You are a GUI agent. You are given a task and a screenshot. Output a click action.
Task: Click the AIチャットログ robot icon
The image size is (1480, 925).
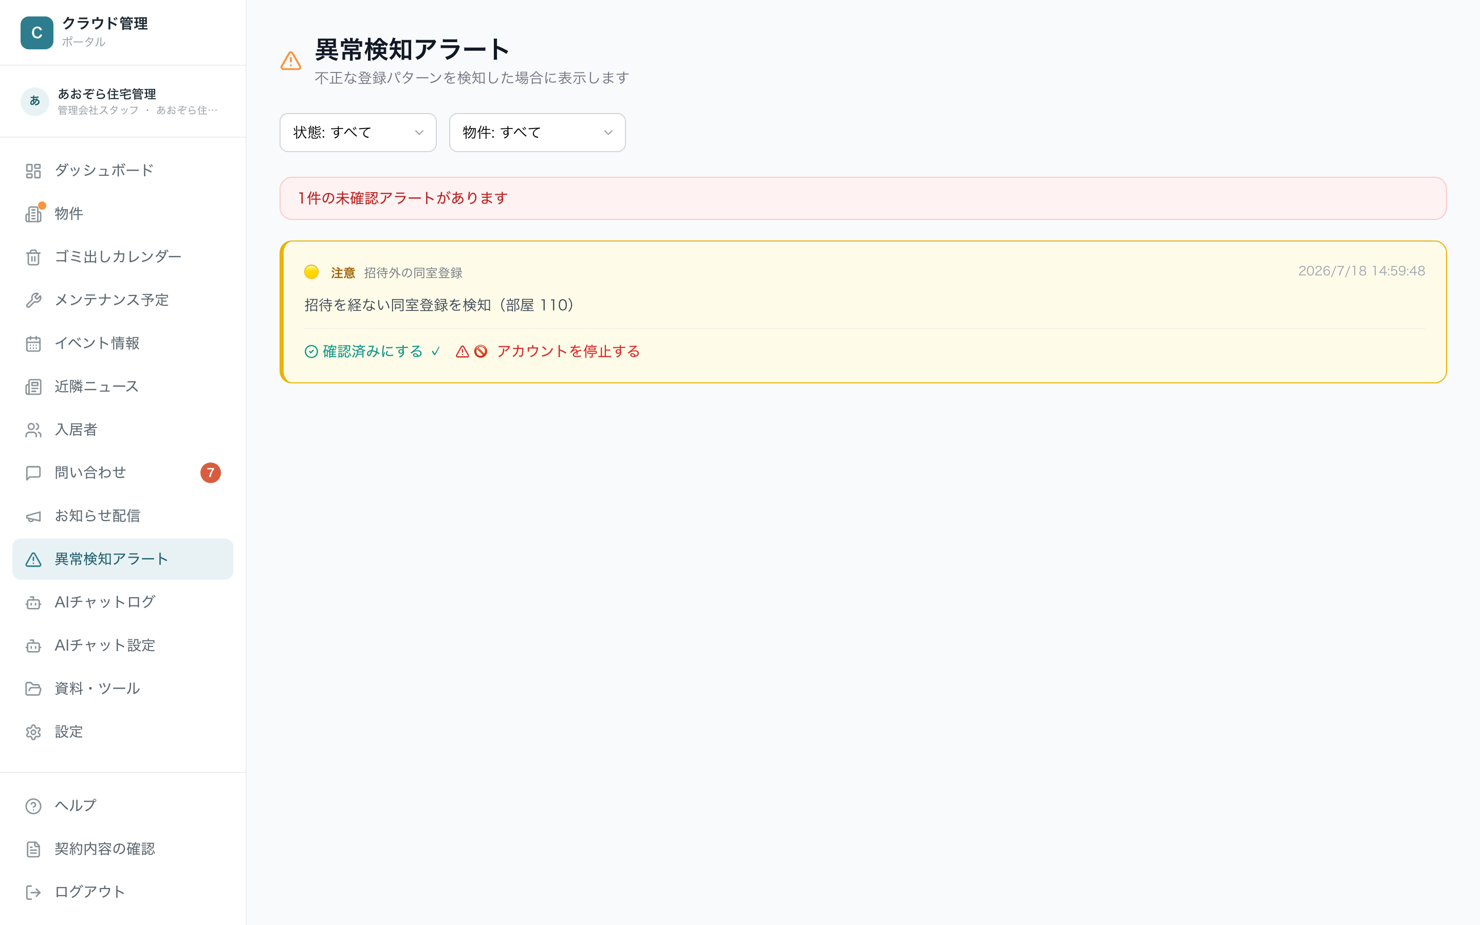(x=33, y=603)
